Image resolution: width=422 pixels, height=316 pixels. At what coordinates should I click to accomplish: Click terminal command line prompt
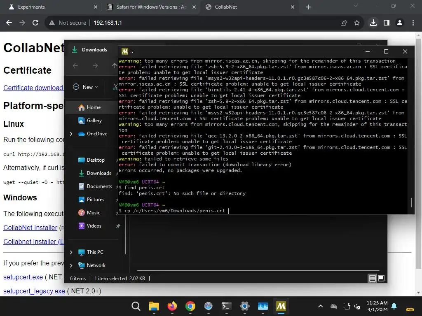coord(173,211)
